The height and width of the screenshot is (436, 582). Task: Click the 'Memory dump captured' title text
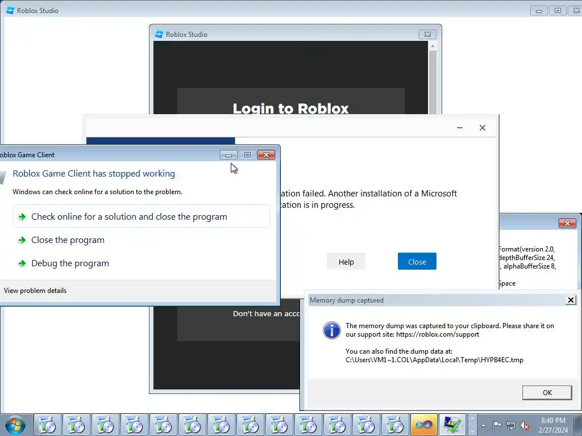[346, 300]
